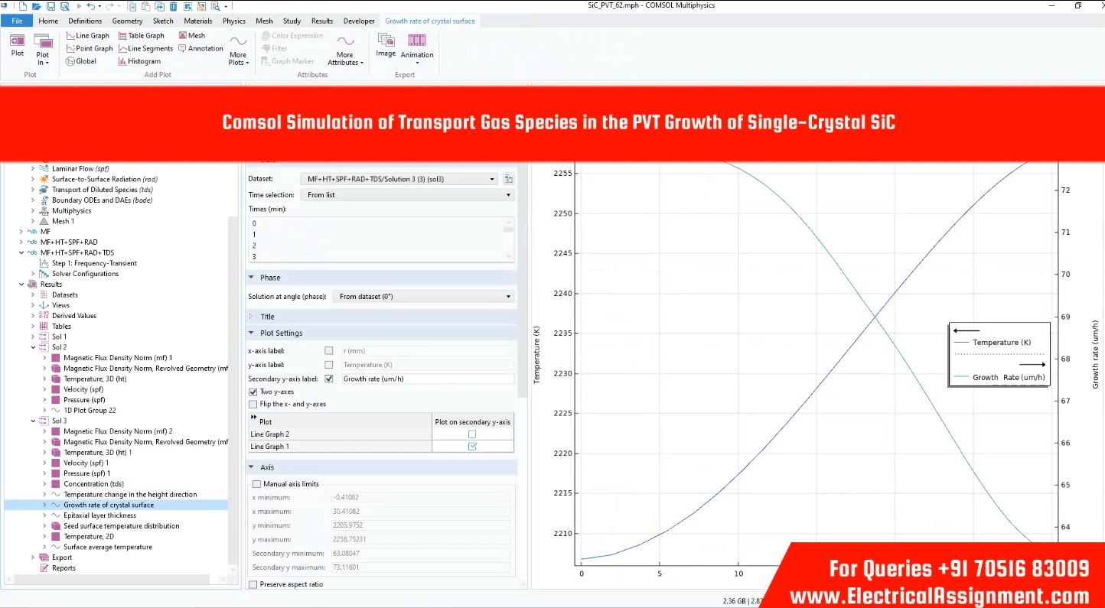Export plot using Image icon

tap(386, 44)
